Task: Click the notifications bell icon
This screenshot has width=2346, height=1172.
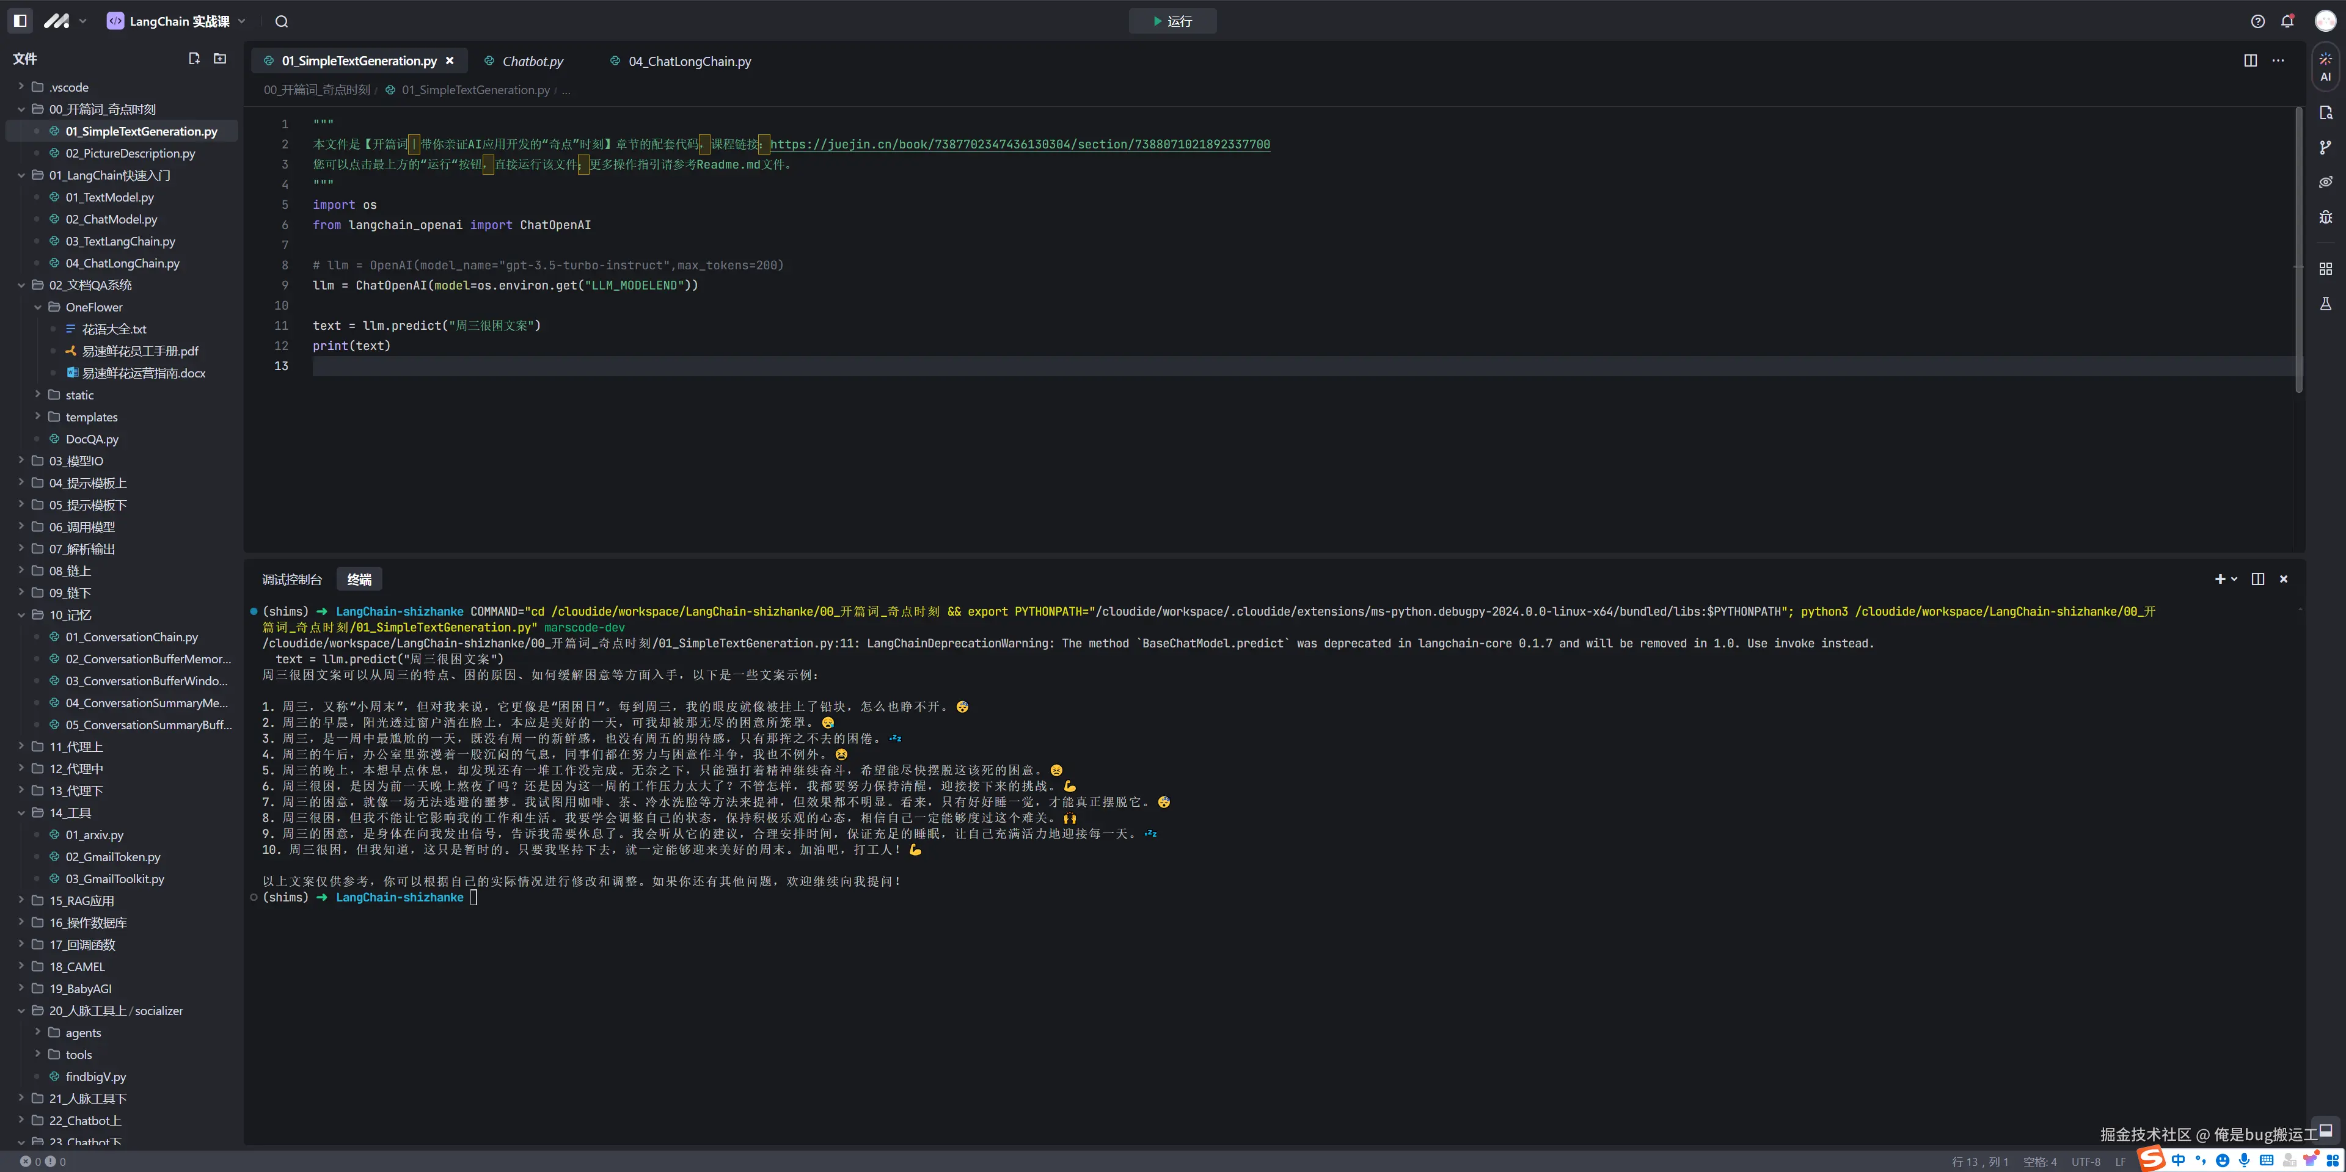Action: [2287, 21]
